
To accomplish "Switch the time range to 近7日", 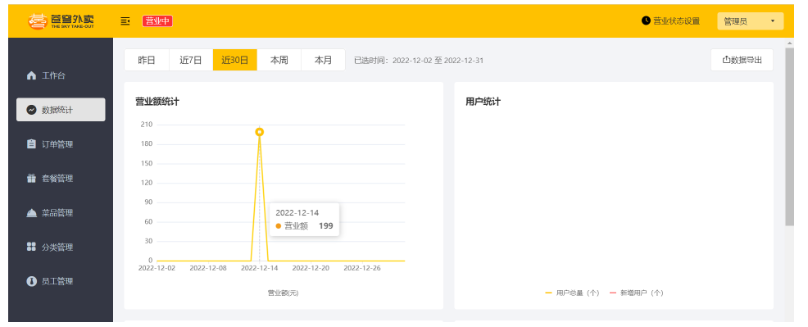I will tap(191, 61).
